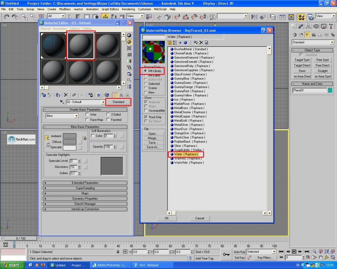Open the Rendering menu

coord(128,9)
